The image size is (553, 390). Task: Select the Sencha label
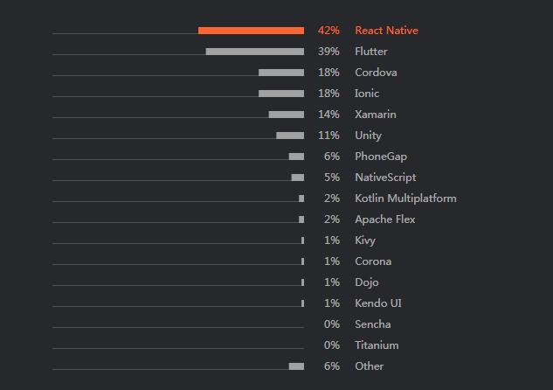[x=373, y=324]
